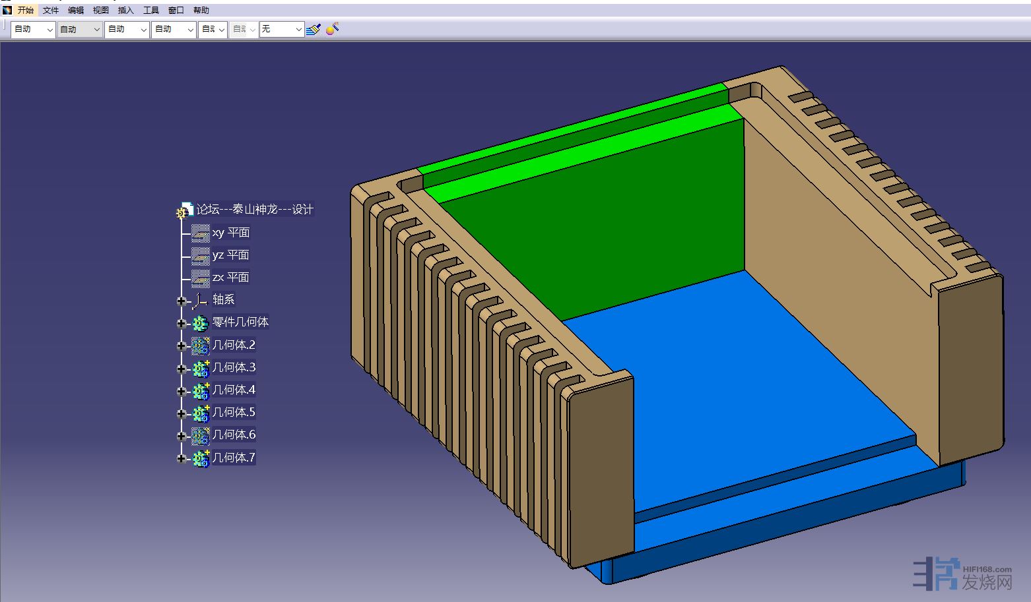The width and height of the screenshot is (1031, 602).
Task: Select the 几何体.5 label in the tree
Action: coord(234,413)
